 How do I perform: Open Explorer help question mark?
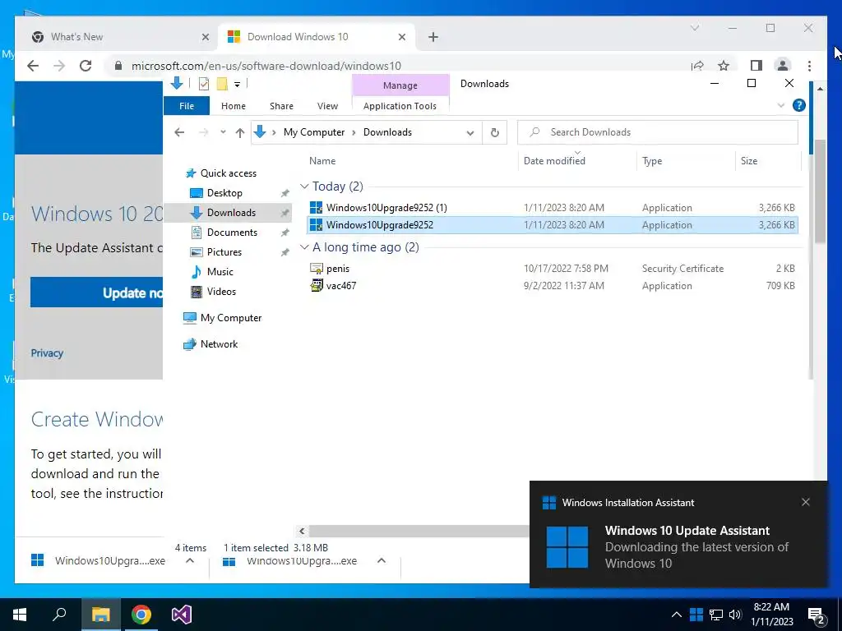799,105
